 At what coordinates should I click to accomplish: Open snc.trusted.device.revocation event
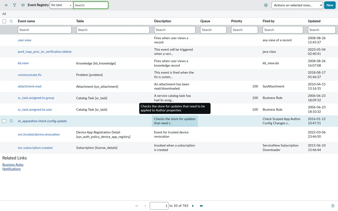39,134
